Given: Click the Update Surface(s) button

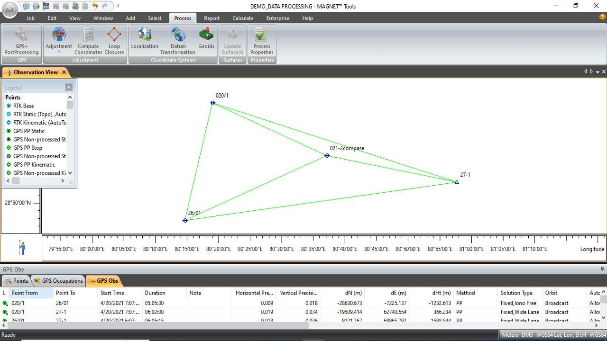Looking at the screenshot, I should (x=232, y=41).
